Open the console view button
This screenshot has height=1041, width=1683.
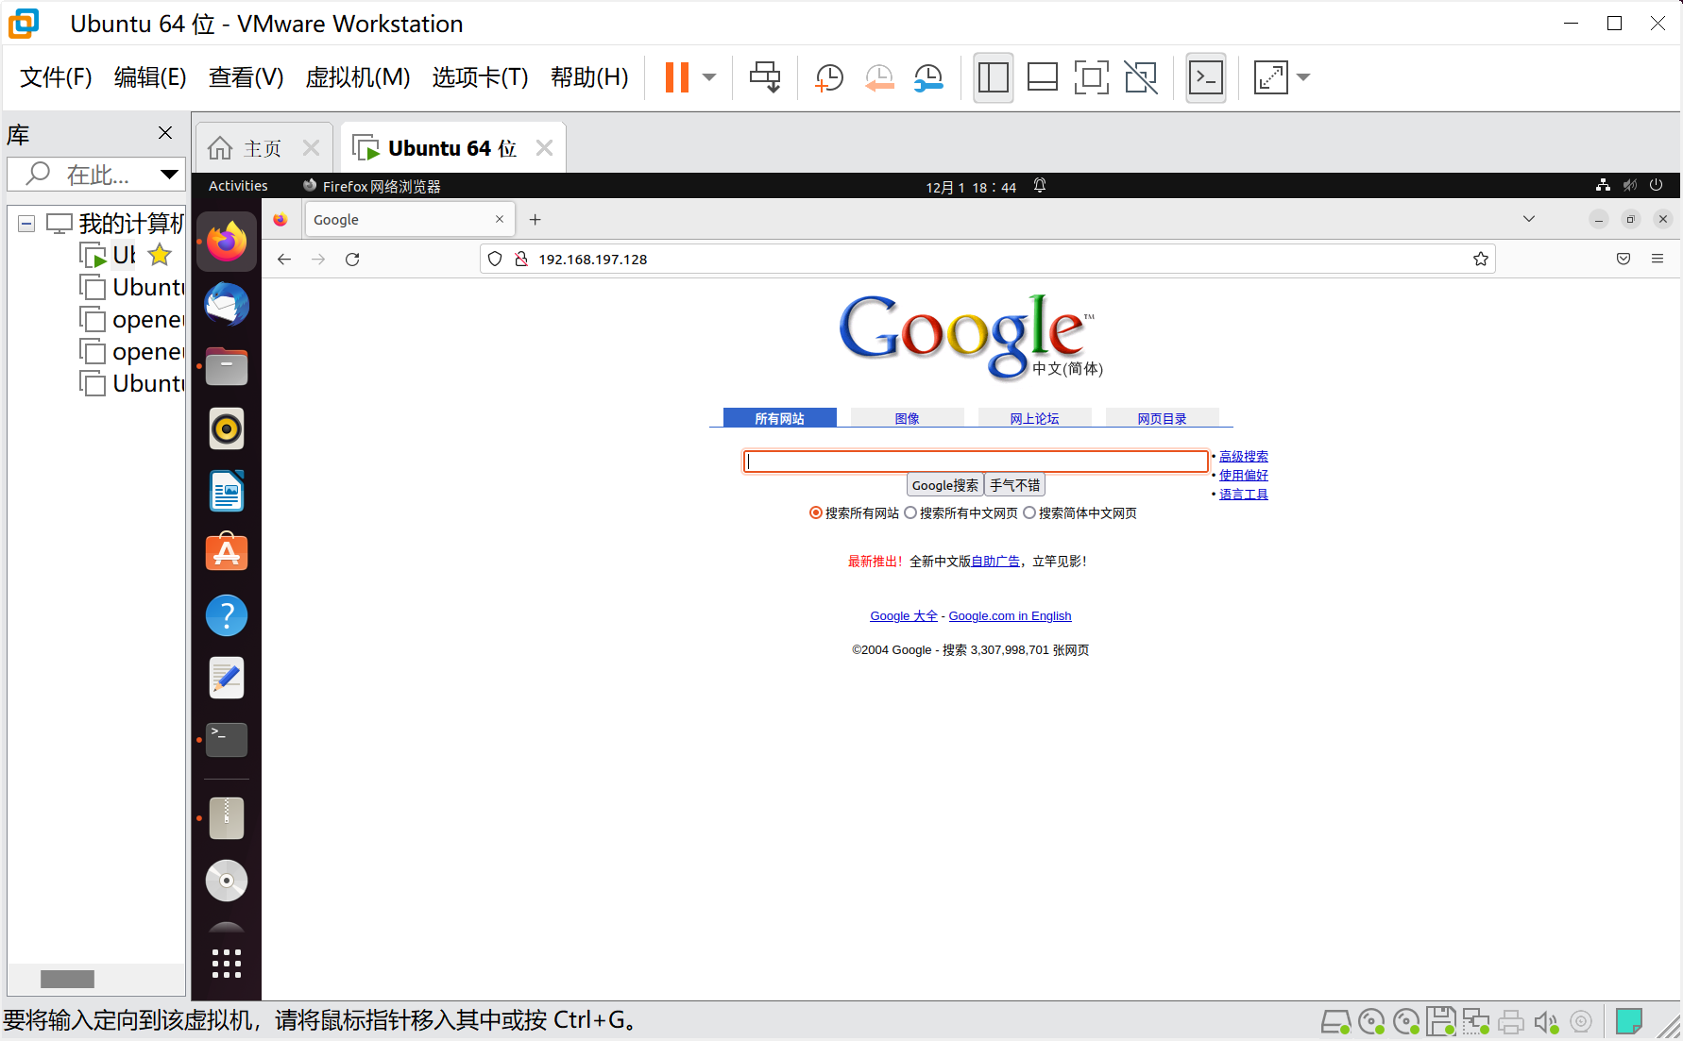coord(1206,77)
